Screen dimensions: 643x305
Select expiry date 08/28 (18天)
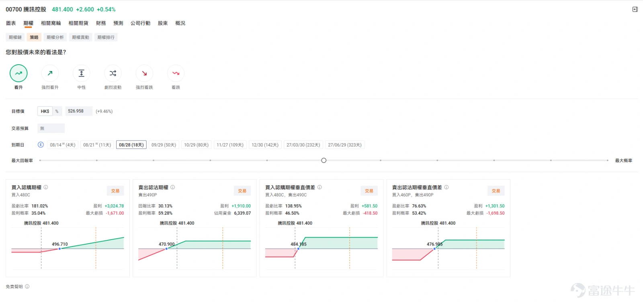tap(131, 145)
